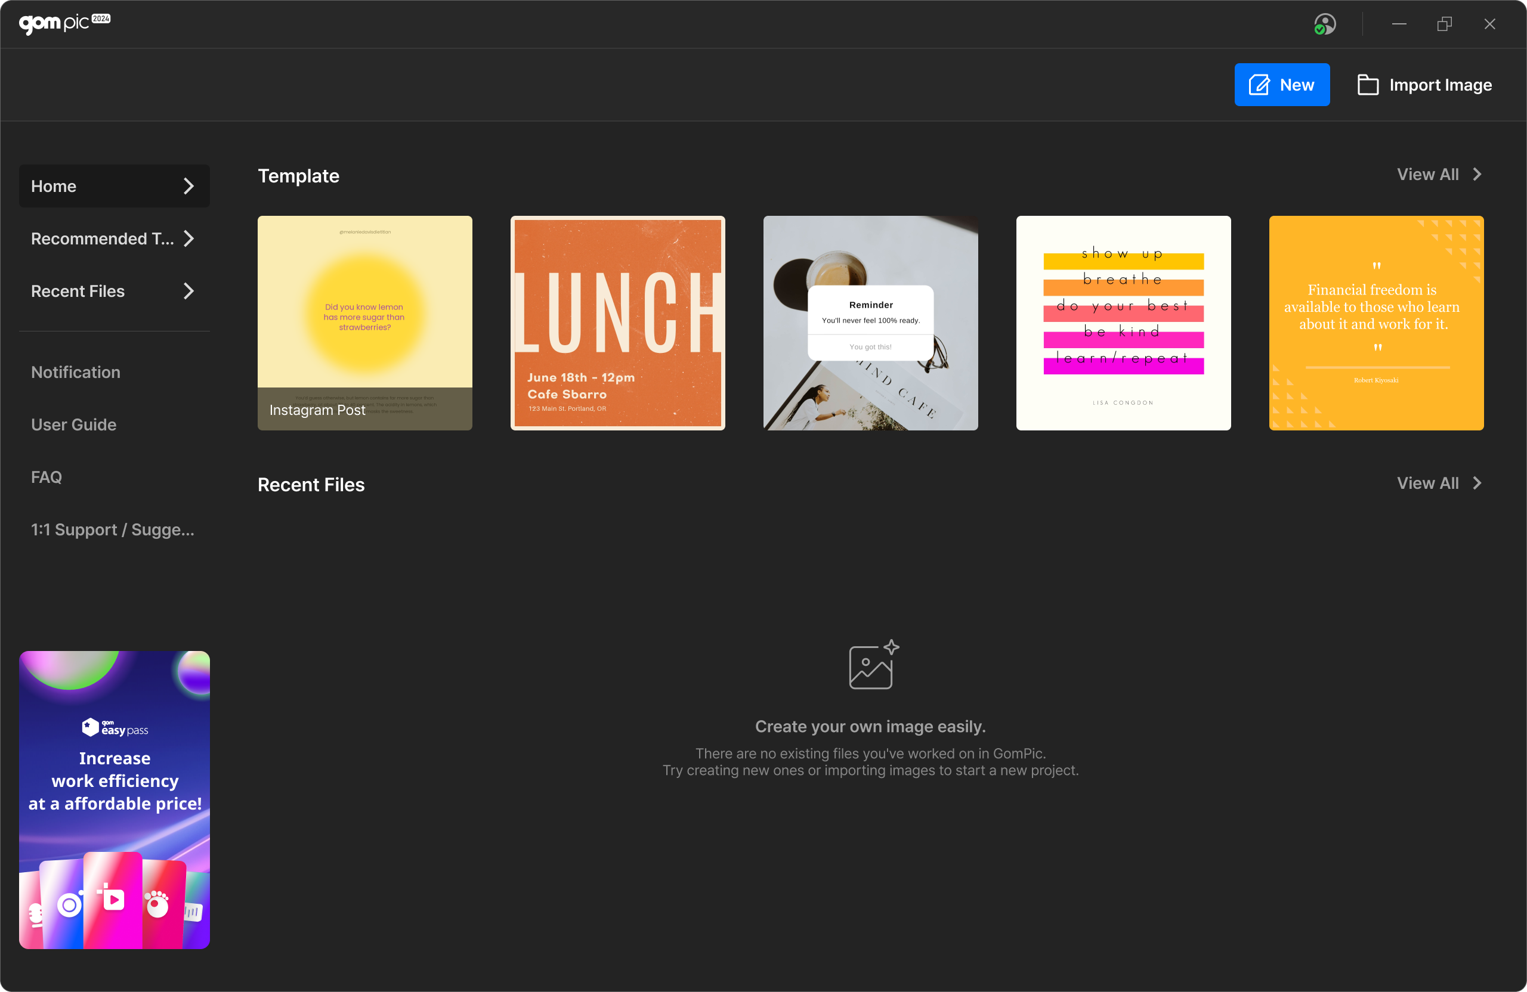Expand the Recent Files sidebar chevron
1527x992 pixels.
point(188,291)
